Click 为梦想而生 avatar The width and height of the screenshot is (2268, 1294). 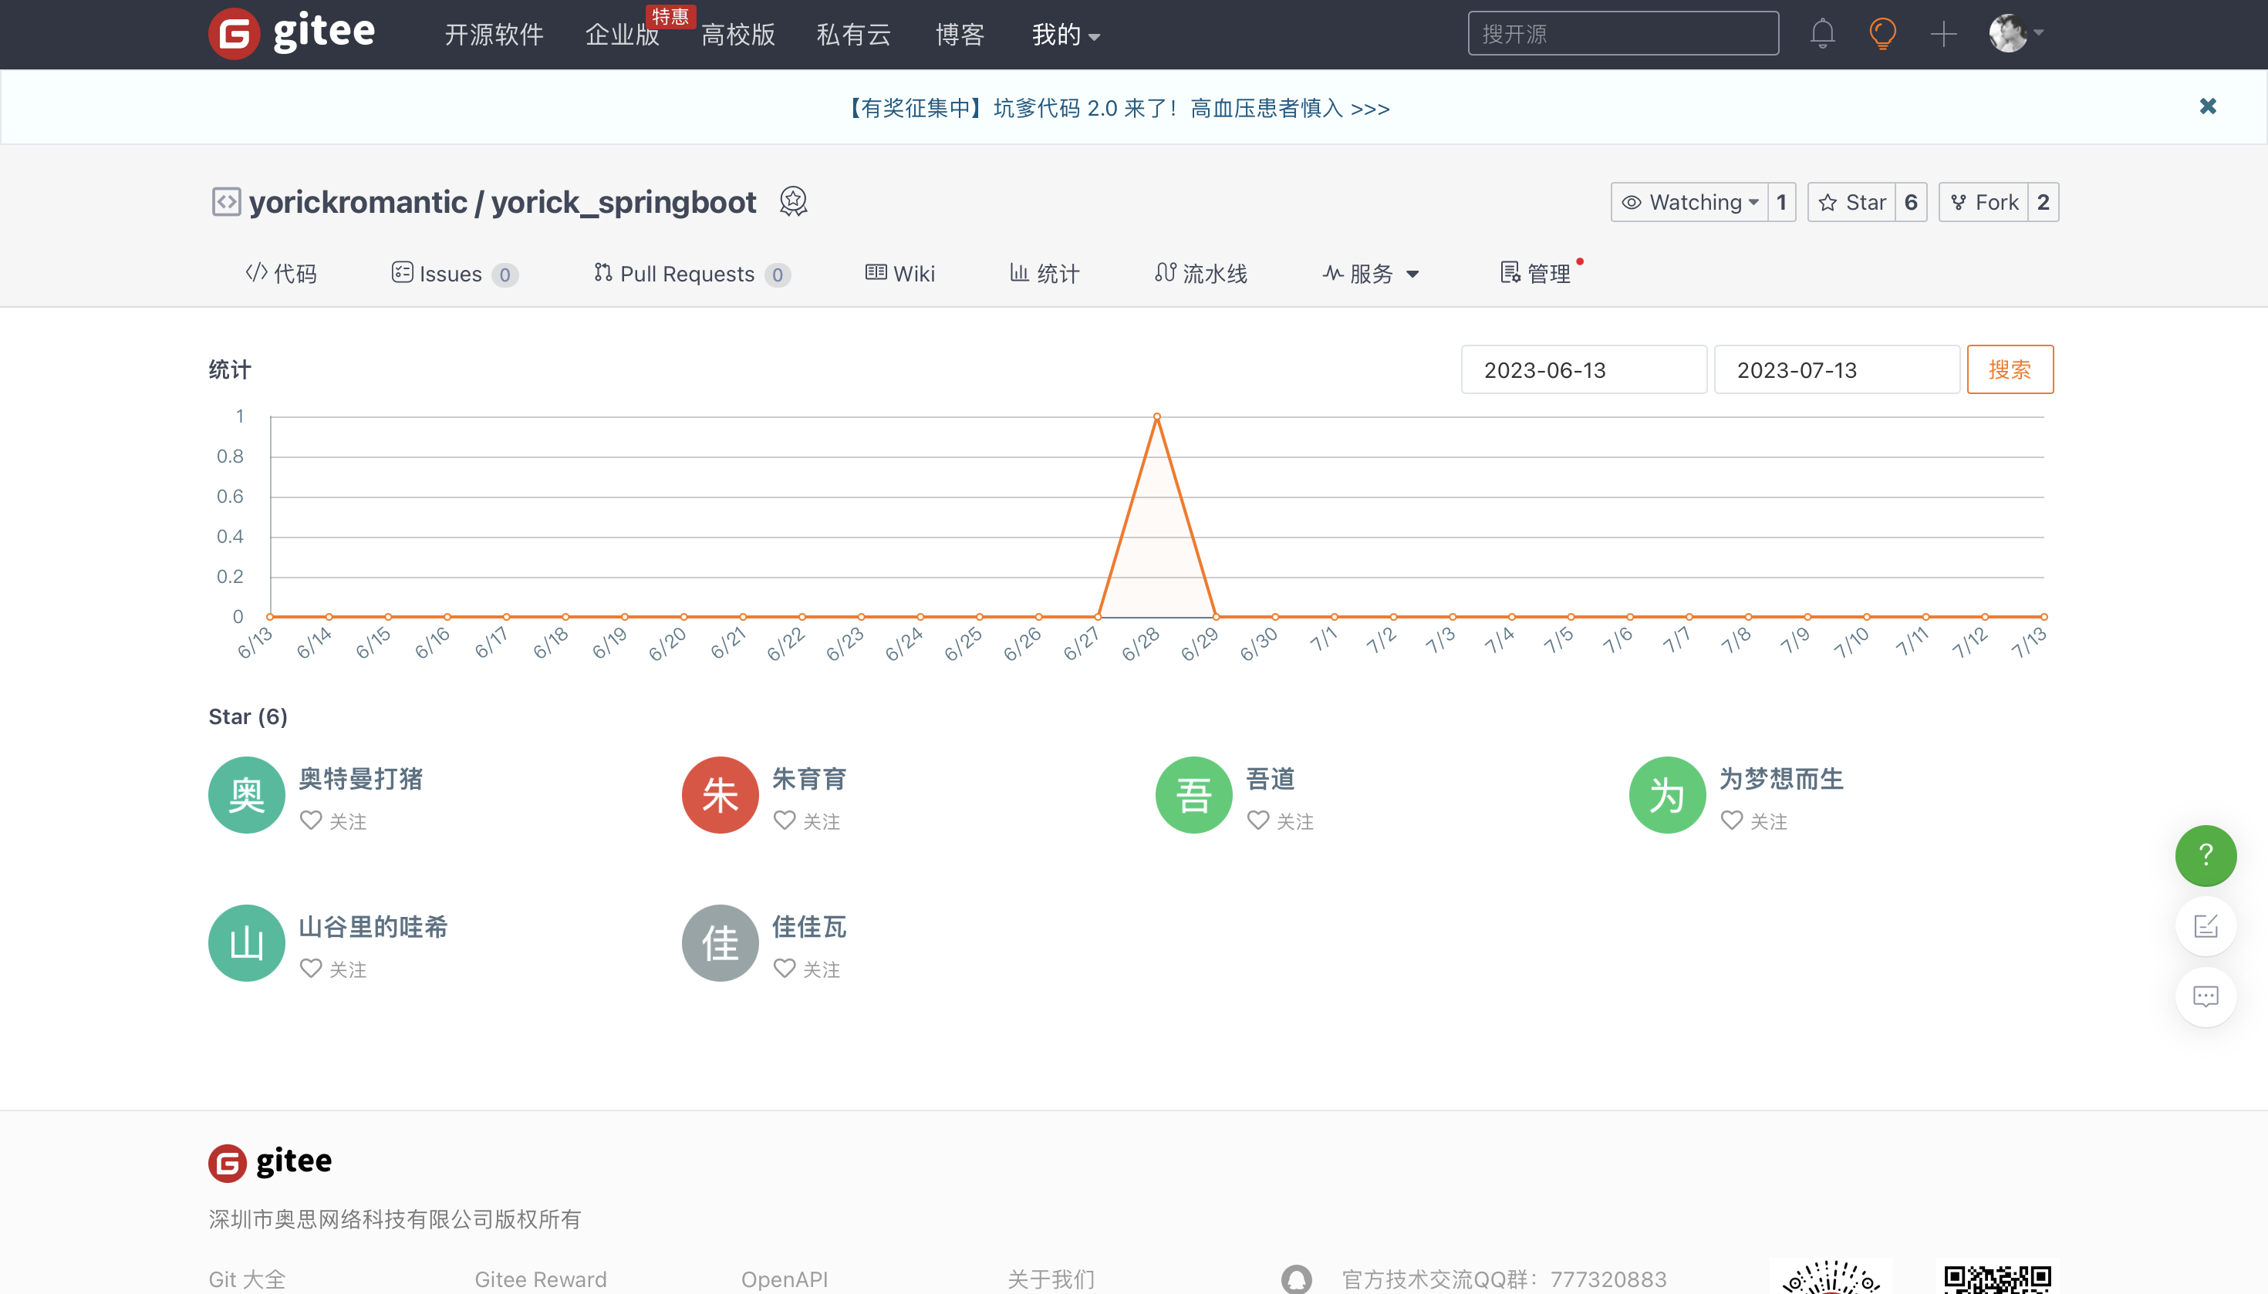click(x=1667, y=794)
